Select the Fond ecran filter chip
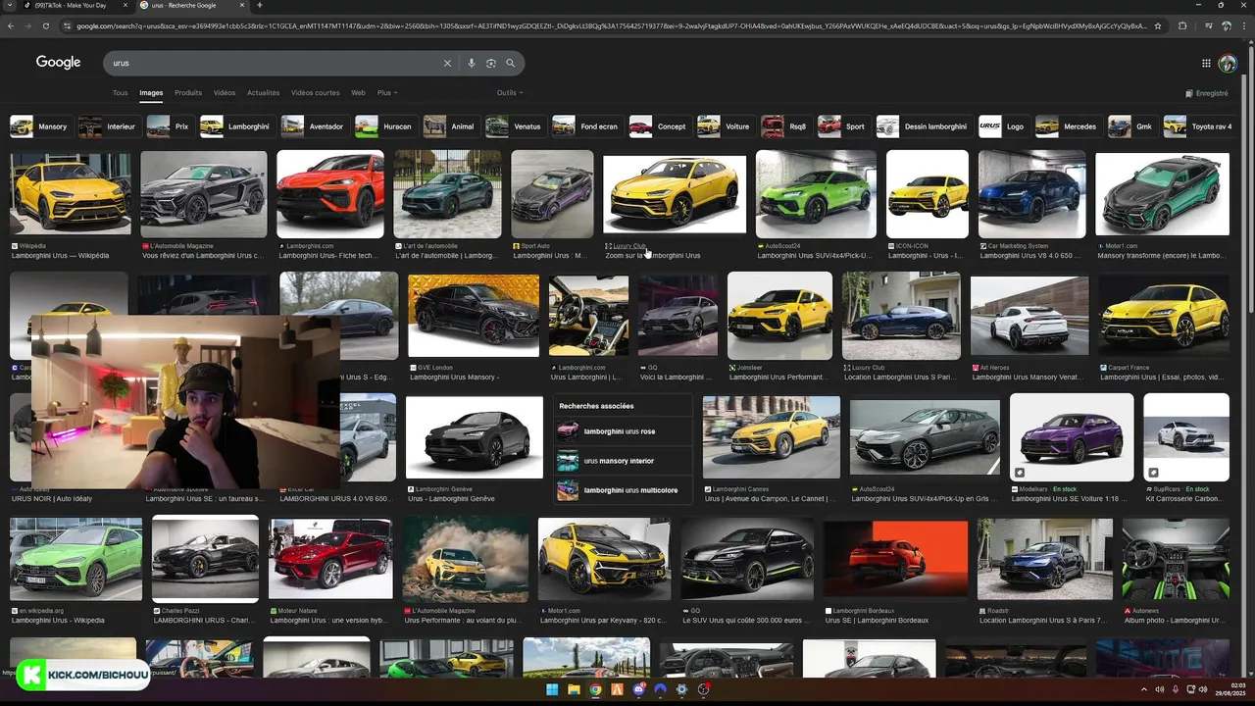Viewport: 1255px width, 706px height. tap(587, 126)
